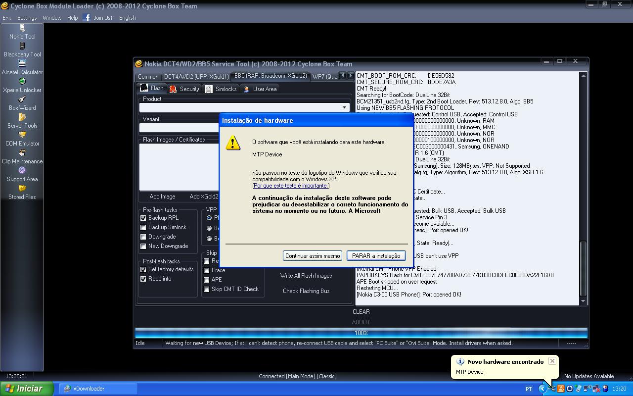Open the Server Tools module
The width and height of the screenshot is (633, 396).
22,121
